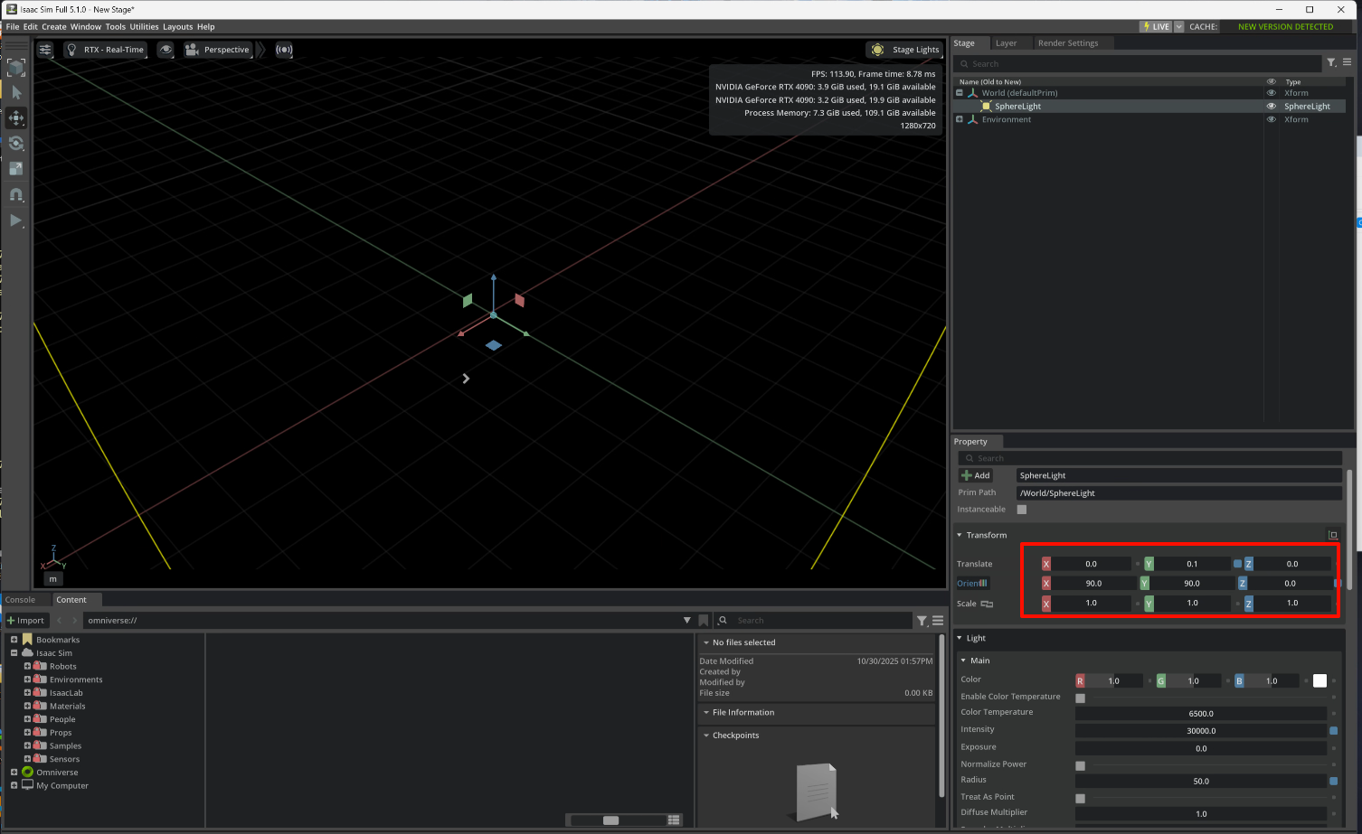Click the Orient rotation mode label
Viewport: 1362px width, 834px height.
pyautogui.click(x=972, y=583)
